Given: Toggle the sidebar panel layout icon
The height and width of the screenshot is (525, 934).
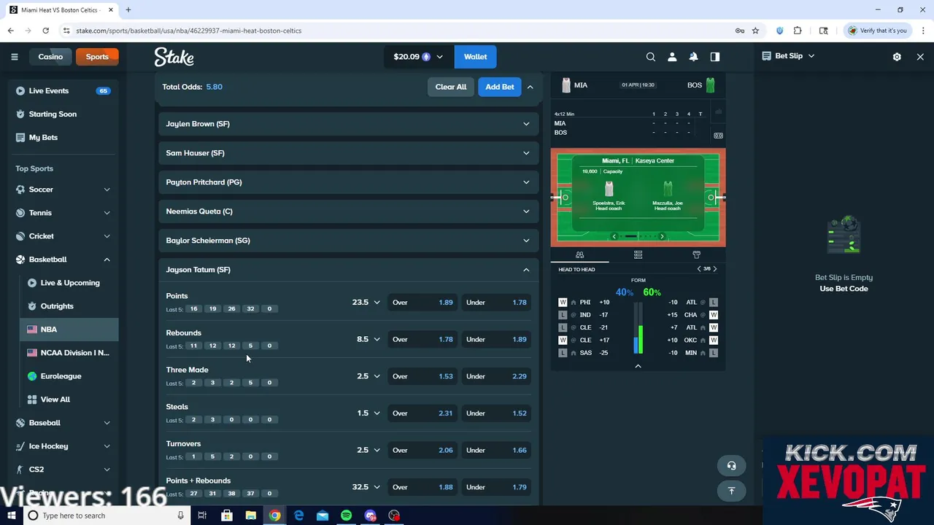Looking at the screenshot, I should click(x=715, y=57).
